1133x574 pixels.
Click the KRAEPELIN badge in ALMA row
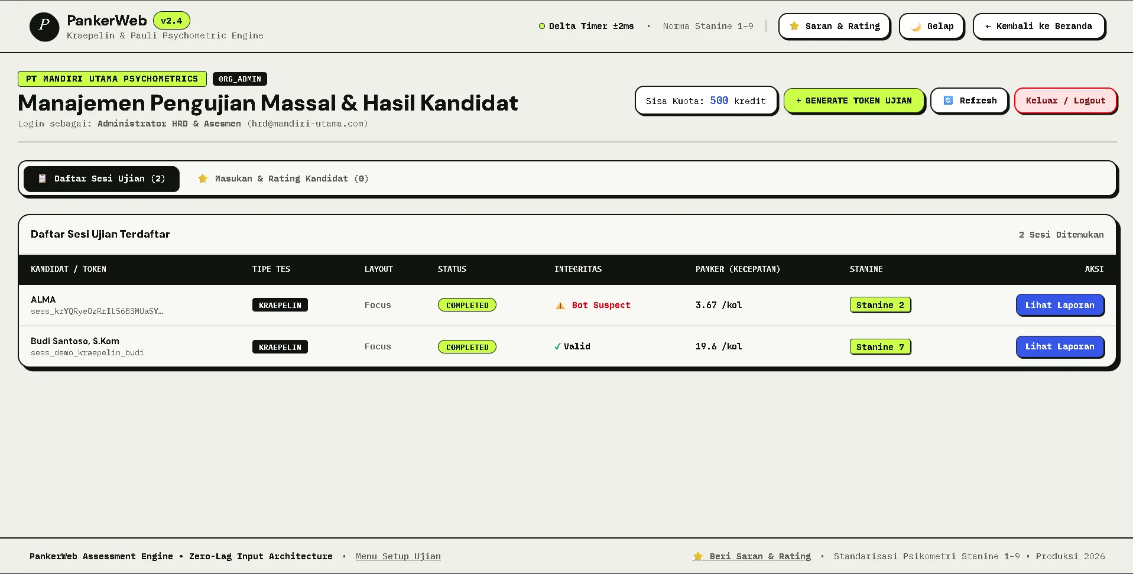pyautogui.click(x=280, y=305)
